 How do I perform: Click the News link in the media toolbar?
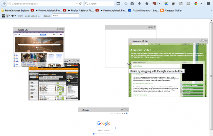pyautogui.click(x=47, y=16)
